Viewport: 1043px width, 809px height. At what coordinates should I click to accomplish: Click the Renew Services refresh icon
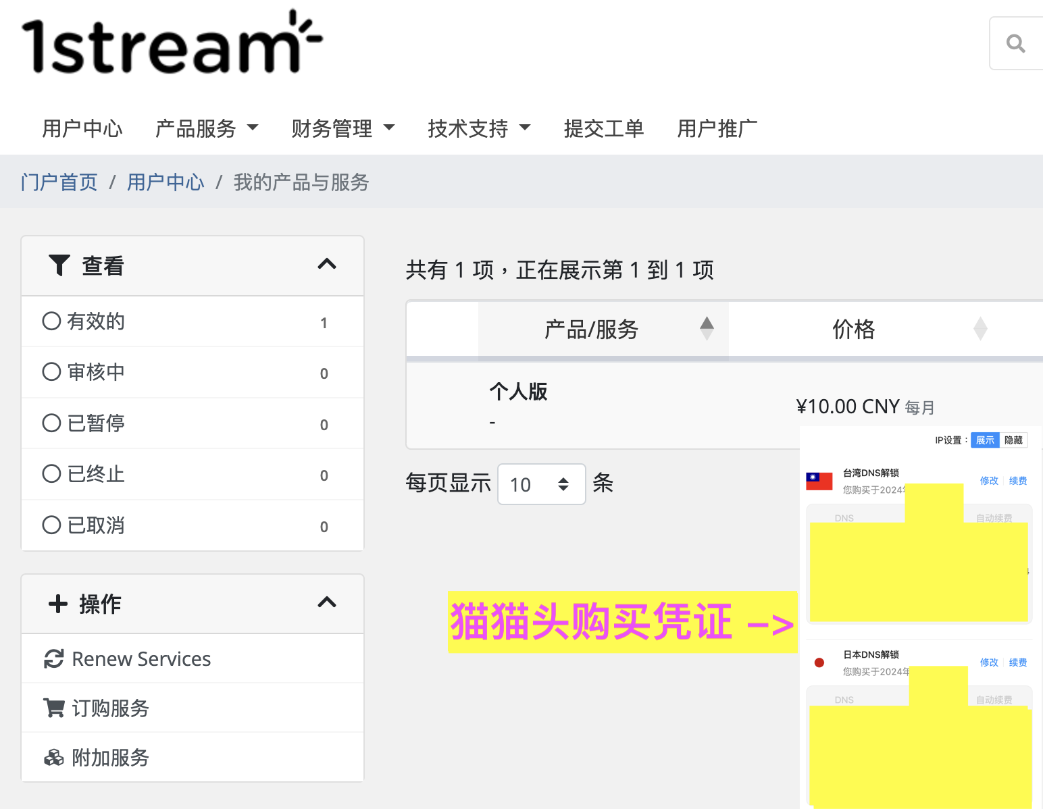[54, 658]
